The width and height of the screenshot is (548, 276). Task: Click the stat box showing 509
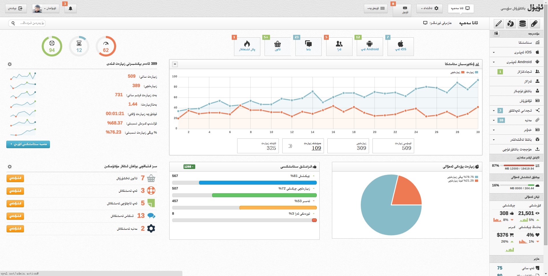pyautogui.click(x=393, y=146)
